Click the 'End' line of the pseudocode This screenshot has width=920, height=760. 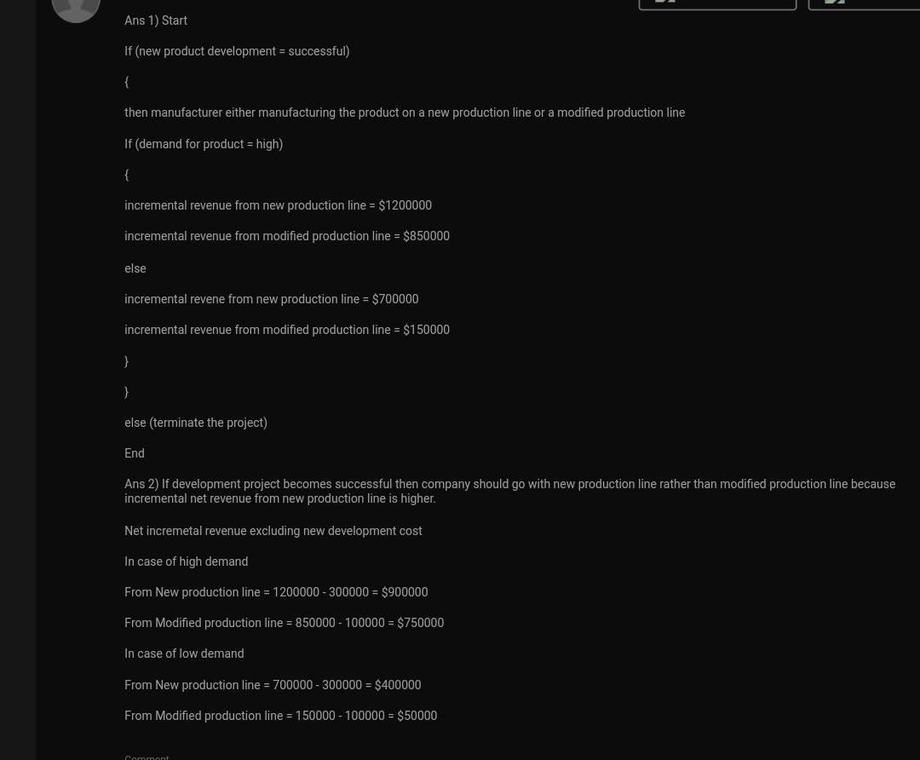[x=135, y=453]
